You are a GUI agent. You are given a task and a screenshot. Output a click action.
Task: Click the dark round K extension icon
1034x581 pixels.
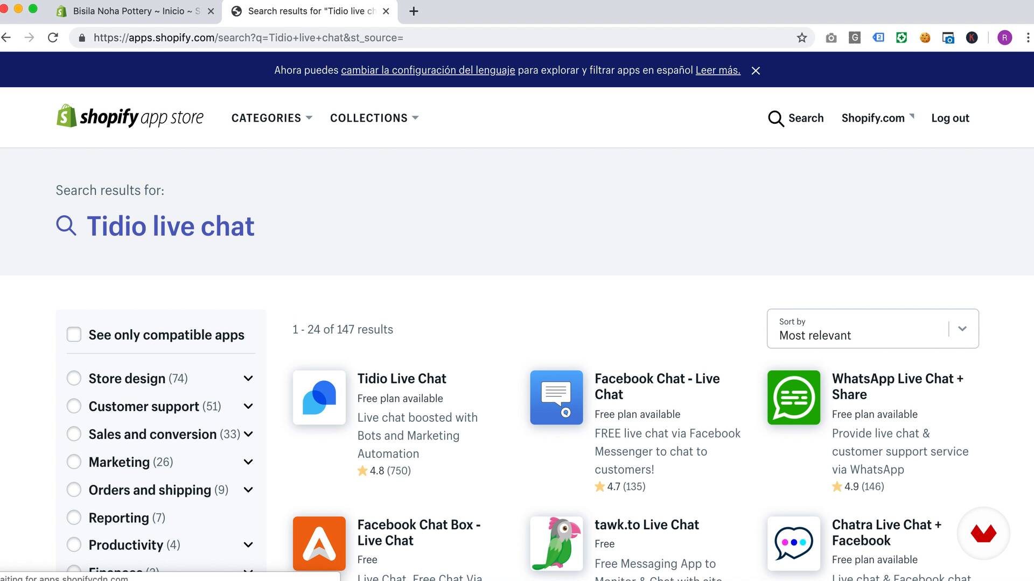[x=972, y=38]
